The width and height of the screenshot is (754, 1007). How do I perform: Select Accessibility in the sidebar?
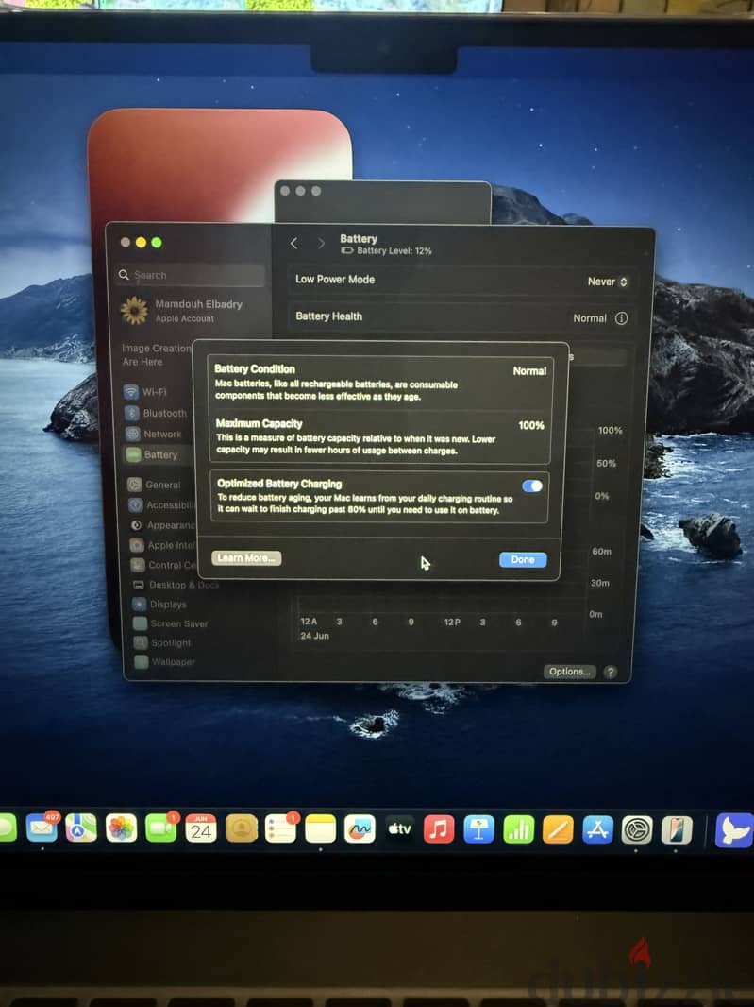click(x=161, y=505)
